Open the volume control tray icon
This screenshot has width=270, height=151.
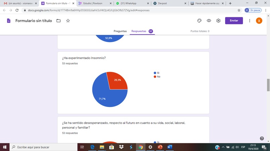(237, 147)
